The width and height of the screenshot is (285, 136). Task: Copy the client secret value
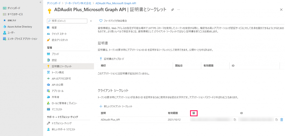click(235, 120)
